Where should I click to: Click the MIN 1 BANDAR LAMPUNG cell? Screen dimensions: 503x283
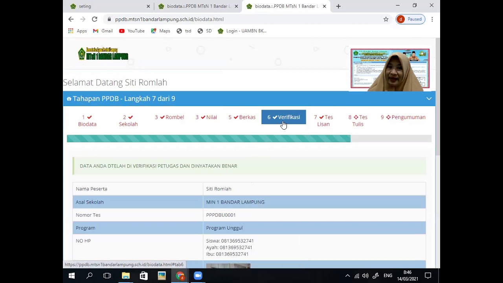pos(314,202)
